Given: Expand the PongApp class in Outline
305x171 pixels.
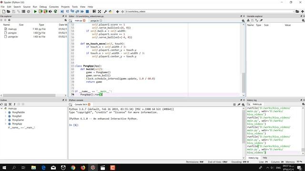Looking at the screenshot, I should (6, 123).
